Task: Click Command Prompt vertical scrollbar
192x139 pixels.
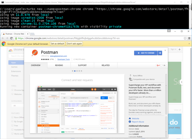Action: click(190, 17)
